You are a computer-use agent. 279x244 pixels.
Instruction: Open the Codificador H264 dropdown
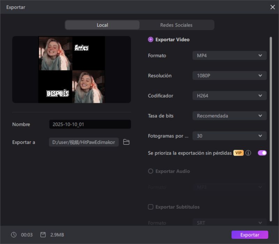click(x=229, y=96)
